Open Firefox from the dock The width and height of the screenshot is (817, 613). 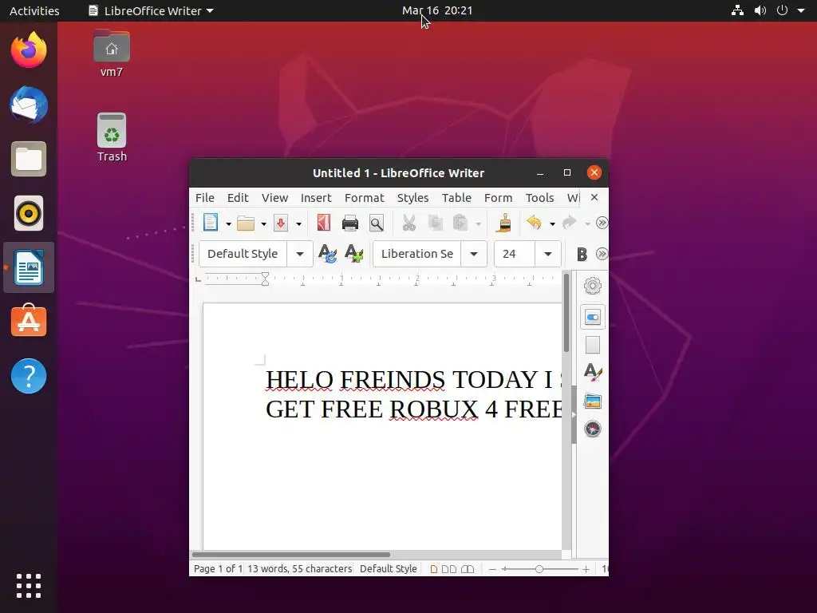(29, 50)
